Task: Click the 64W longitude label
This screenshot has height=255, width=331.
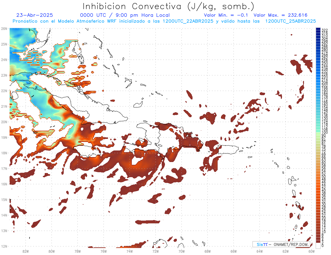Action: click(x=259, y=251)
